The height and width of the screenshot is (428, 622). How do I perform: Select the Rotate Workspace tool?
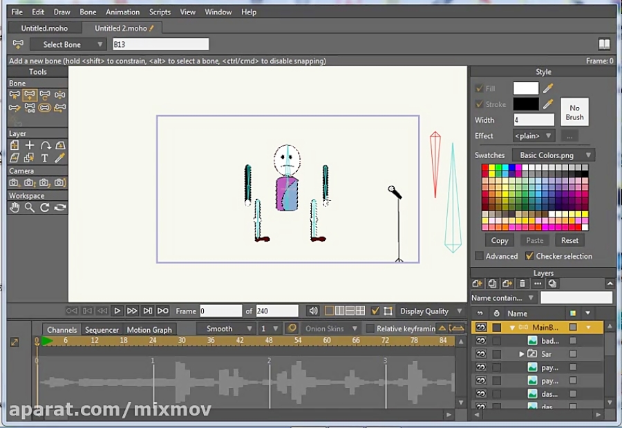[x=45, y=207]
